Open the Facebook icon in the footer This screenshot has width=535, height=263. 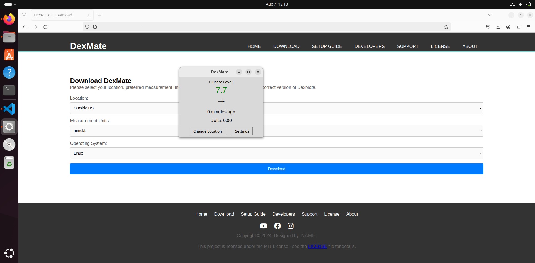(x=278, y=226)
